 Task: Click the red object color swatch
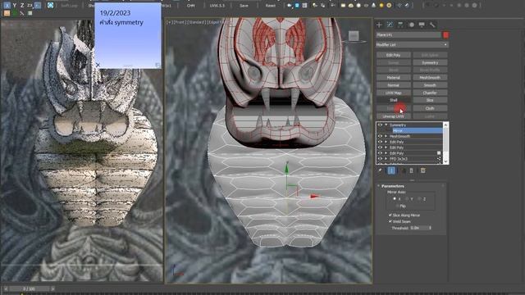[x=445, y=34]
